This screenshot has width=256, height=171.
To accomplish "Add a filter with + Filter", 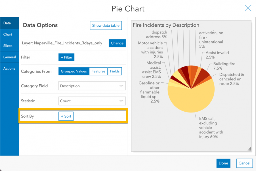I will [x=66, y=57].
